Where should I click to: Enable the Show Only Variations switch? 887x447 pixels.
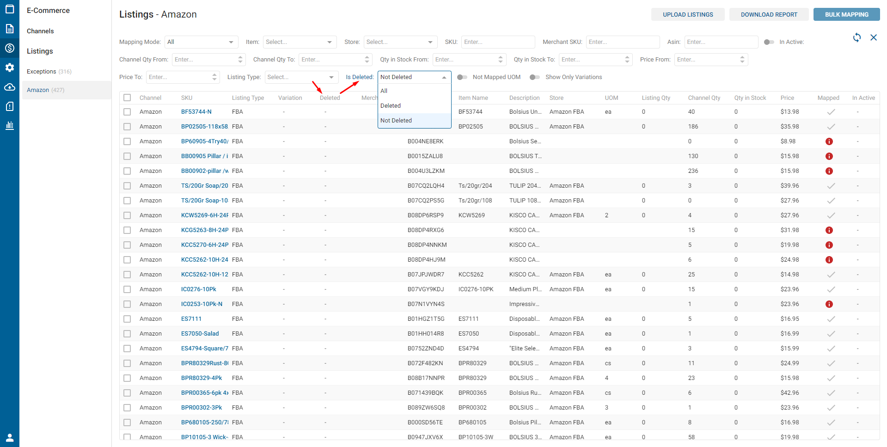pyautogui.click(x=535, y=77)
